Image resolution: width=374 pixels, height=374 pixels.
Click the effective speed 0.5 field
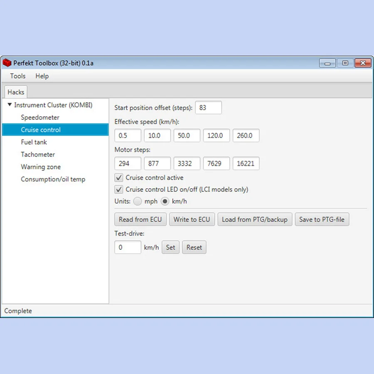(x=128, y=135)
